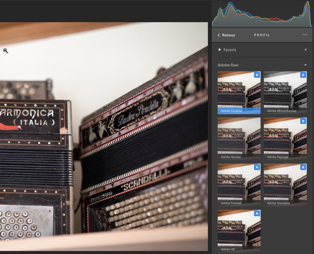
Task: Click the PROFIL panel title
Action: click(x=262, y=35)
